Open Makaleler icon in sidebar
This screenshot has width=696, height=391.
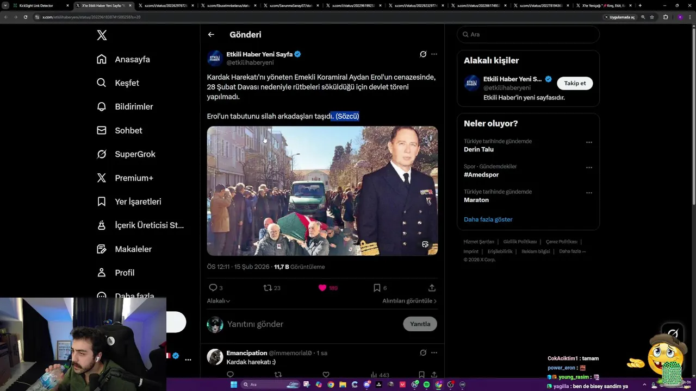tap(102, 249)
